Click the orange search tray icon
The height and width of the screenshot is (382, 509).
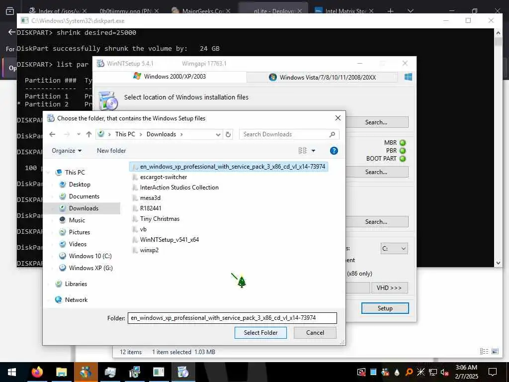[x=409, y=372]
